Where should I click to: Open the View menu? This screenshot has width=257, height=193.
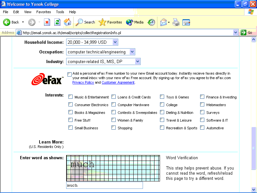[28, 12]
